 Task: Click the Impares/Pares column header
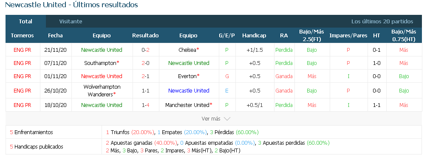pyautogui.click(x=348, y=35)
